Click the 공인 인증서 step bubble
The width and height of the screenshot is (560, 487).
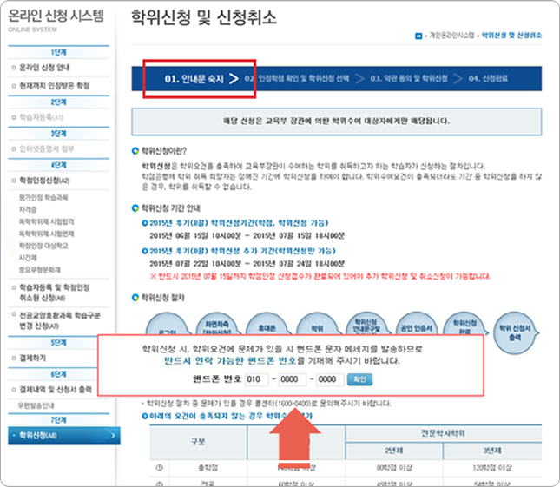(417, 324)
